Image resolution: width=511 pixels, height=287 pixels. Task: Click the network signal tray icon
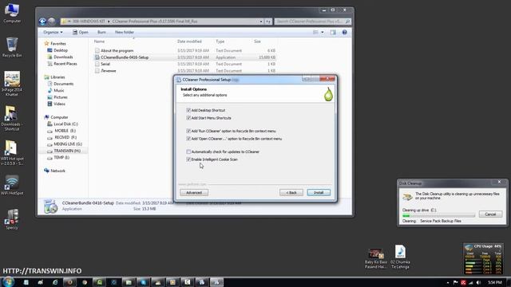[471, 282]
